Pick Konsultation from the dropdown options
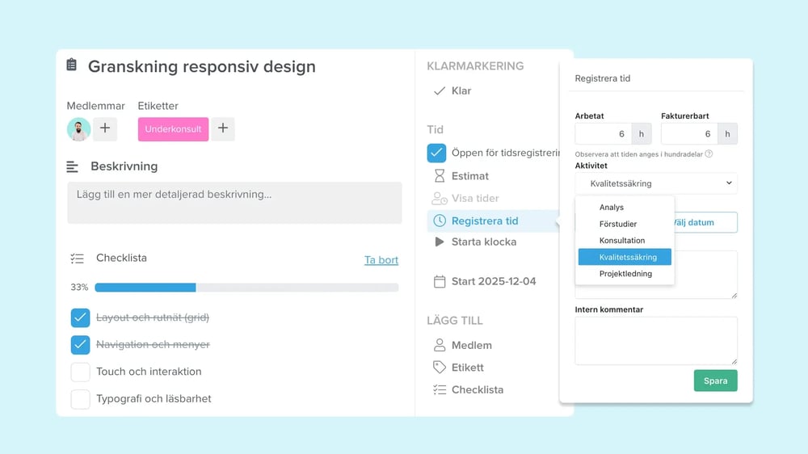The height and width of the screenshot is (454, 808). pos(622,241)
